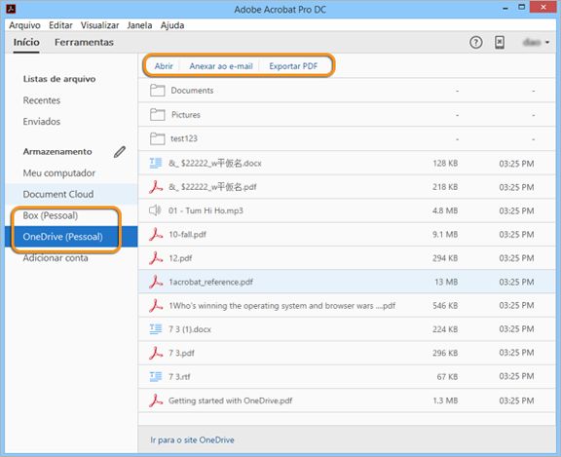Select the test123 folder name

pyautogui.click(x=184, y=138)
